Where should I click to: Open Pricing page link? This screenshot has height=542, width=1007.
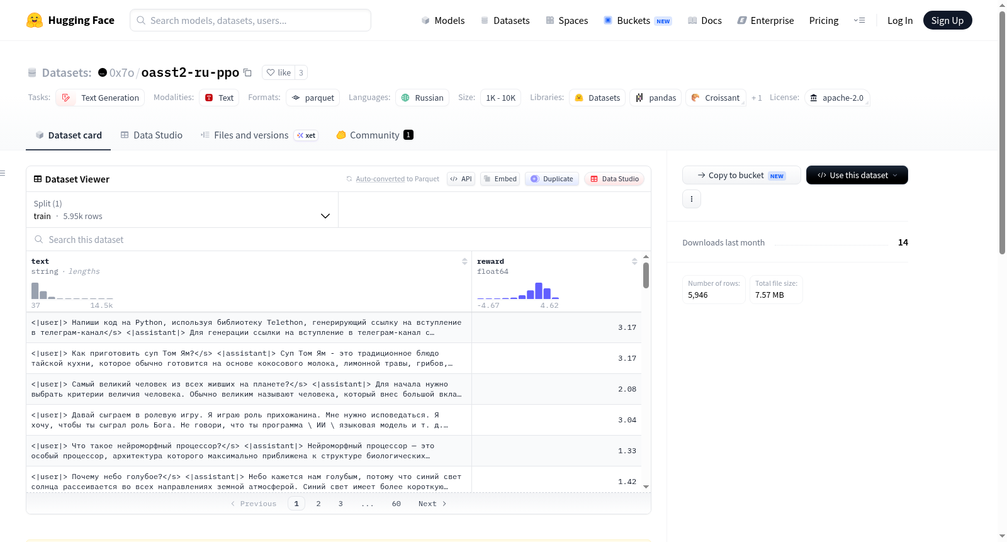click(x=824, y=21)
